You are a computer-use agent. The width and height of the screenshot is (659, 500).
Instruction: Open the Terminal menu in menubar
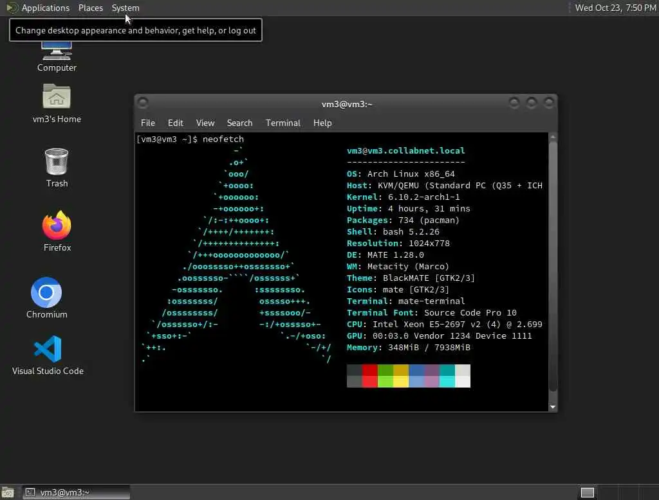283,123
